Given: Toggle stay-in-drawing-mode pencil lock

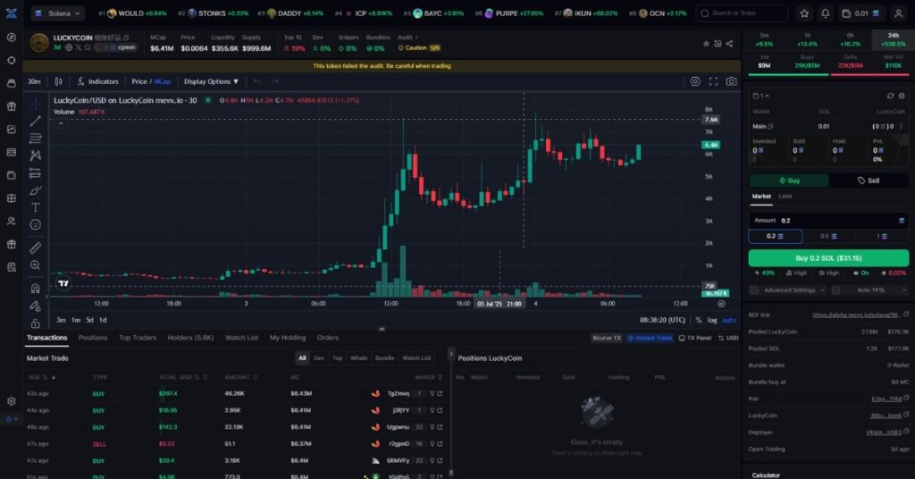Looking at the screenshot, I should pyautogui.click(x=36, y=306).
